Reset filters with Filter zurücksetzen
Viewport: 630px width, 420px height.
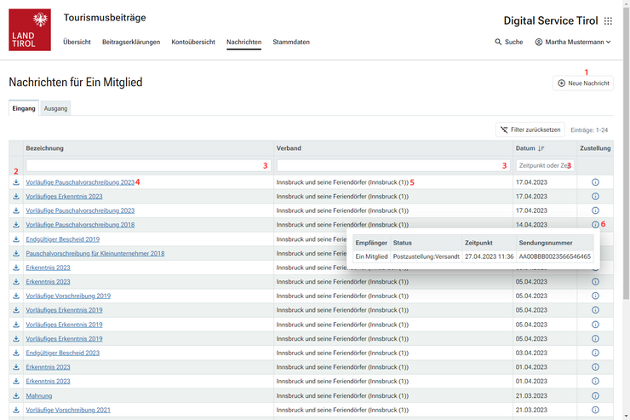tap(530, 129)
